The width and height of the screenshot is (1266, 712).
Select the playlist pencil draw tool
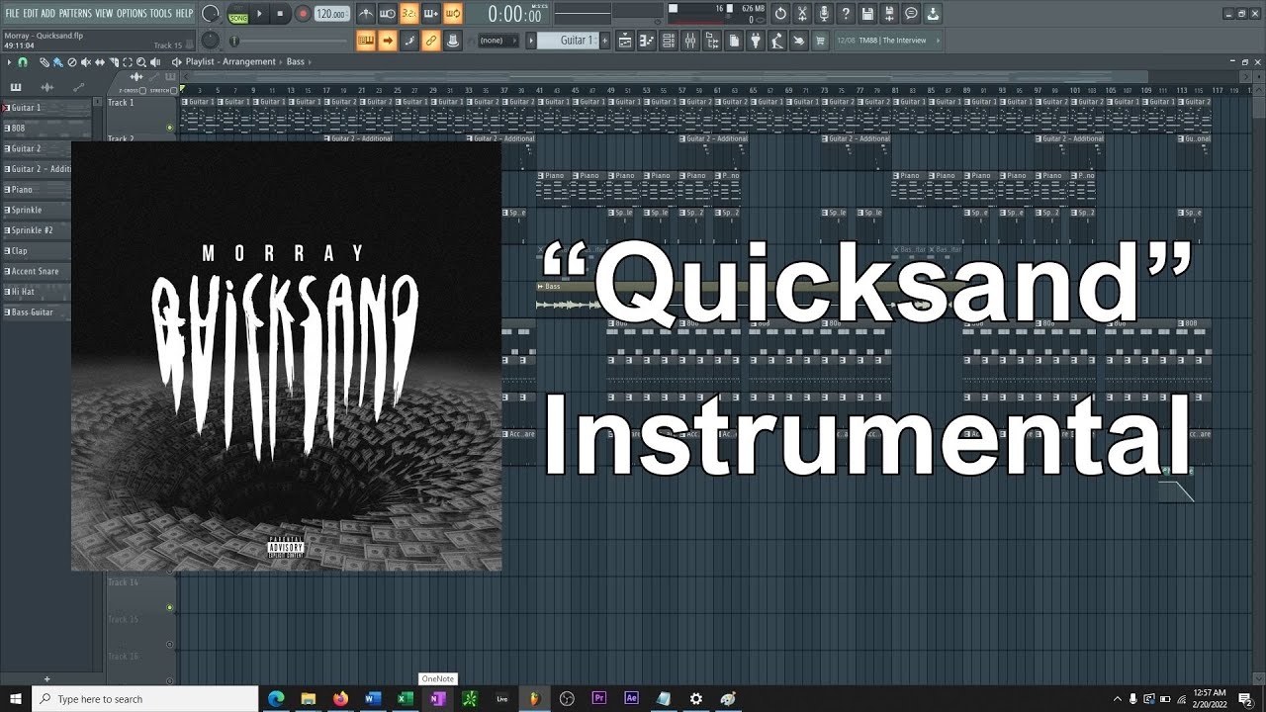pos(45,61)
